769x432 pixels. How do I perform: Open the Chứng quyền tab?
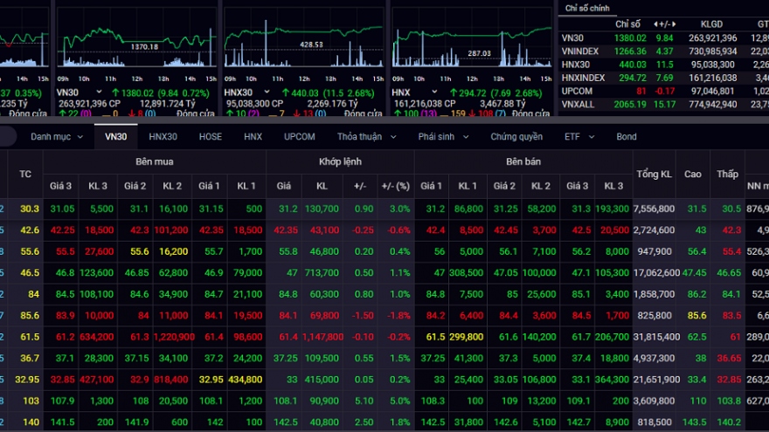click(x=516, y=137)
